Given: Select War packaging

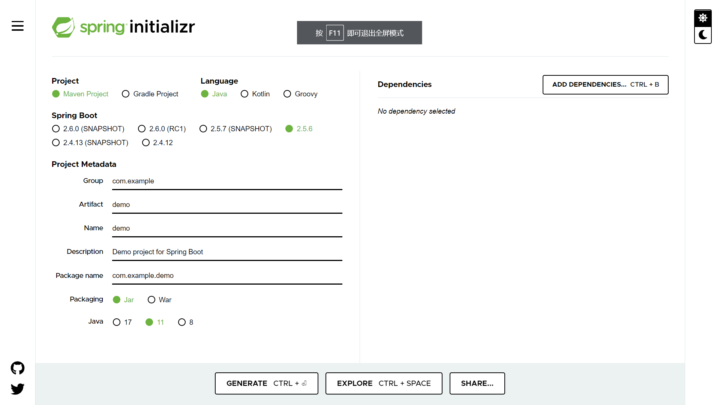Looking at the screenshot, I should (159, 300).
